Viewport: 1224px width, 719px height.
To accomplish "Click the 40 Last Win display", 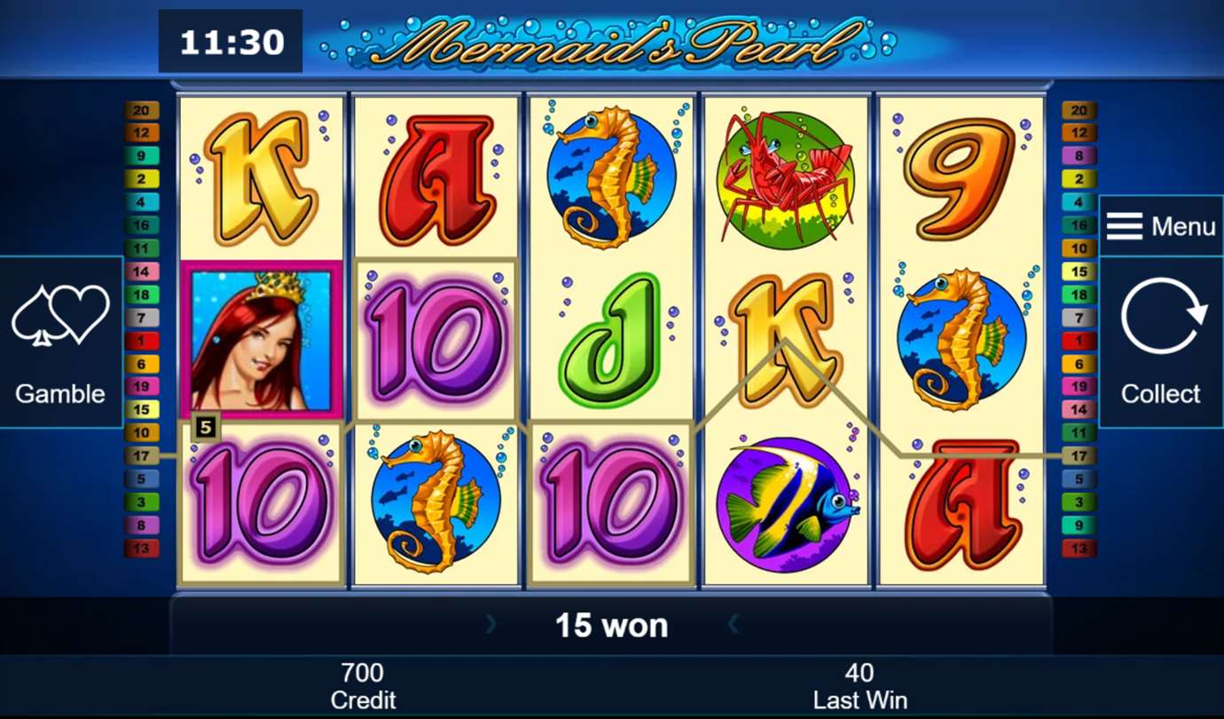I will [x=859, y=685].
